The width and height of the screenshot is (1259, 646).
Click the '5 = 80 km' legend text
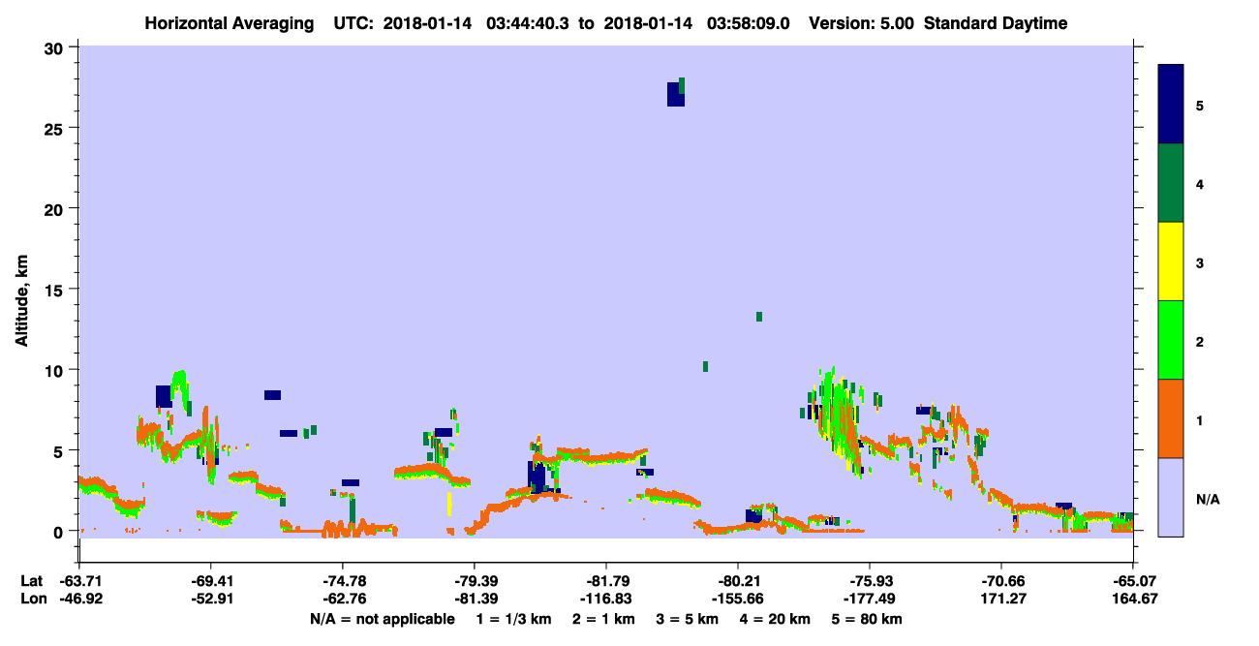[x=869, y=619]
